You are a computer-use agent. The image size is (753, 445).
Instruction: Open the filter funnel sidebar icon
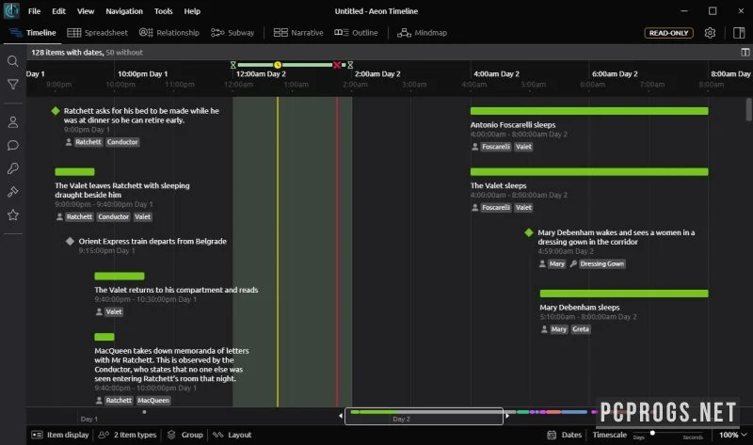(x=13, y=85)
